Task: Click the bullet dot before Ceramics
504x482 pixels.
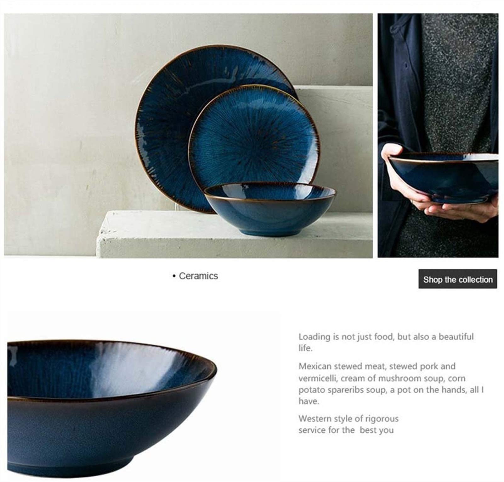Action: coord(174,276)
